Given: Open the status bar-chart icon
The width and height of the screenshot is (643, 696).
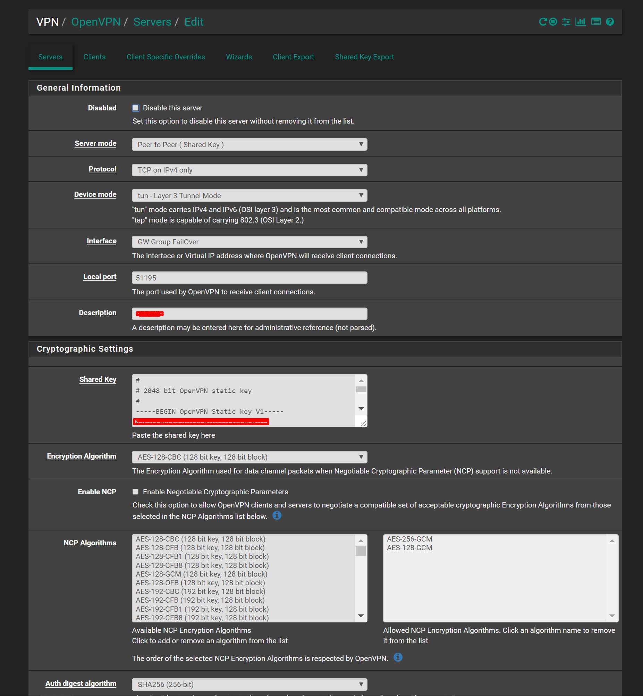Looking at the screenshot, I should (x=581, y=22).
